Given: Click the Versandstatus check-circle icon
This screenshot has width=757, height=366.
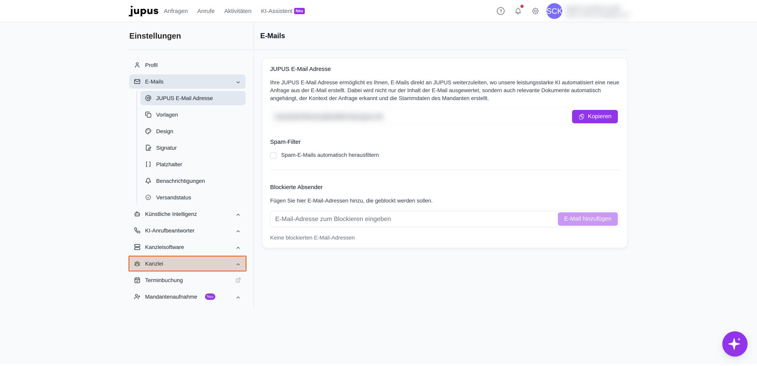Looking at the screenshot, I should [x=148, y=197].
